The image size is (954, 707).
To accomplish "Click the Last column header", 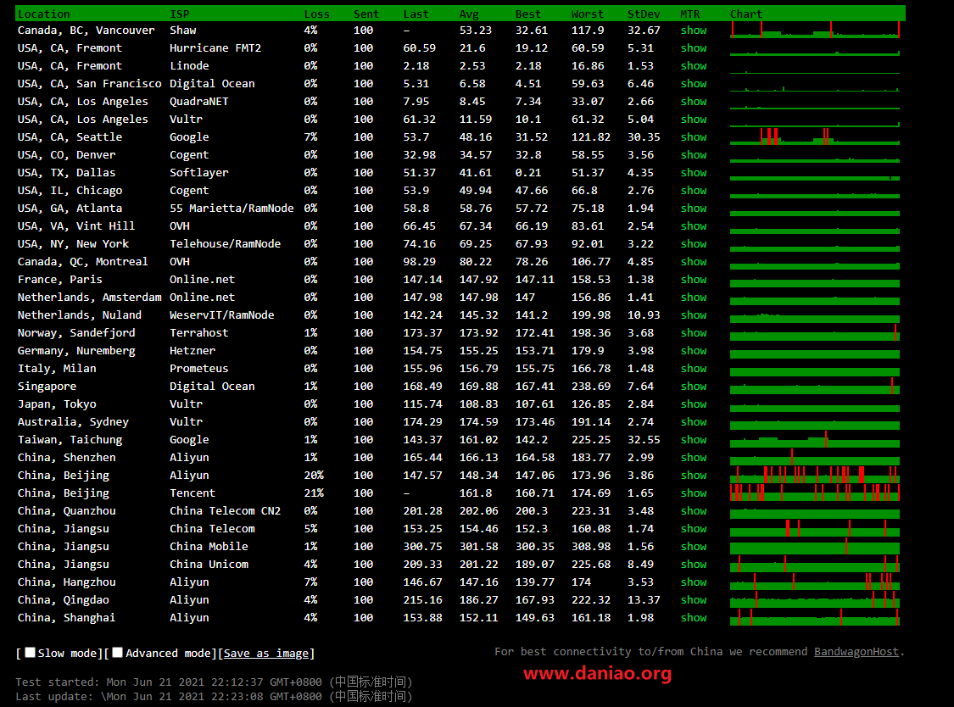I will 416,14.
